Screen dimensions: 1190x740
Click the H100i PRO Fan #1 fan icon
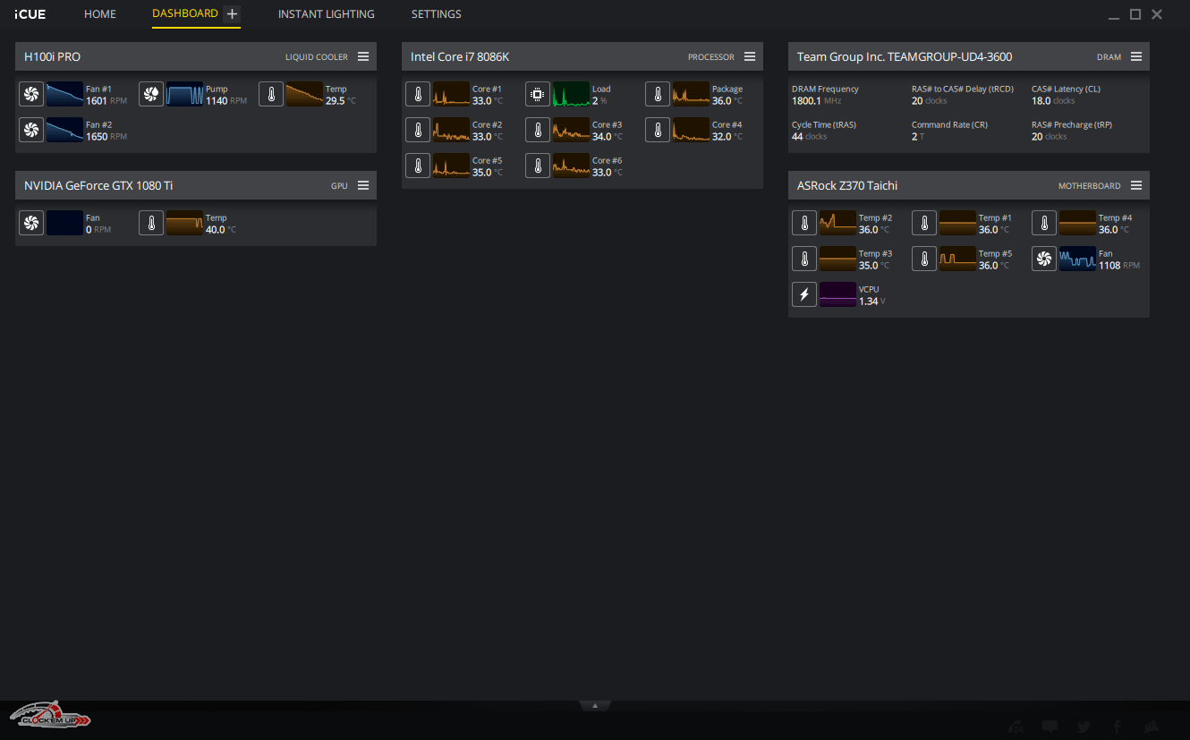31,94
